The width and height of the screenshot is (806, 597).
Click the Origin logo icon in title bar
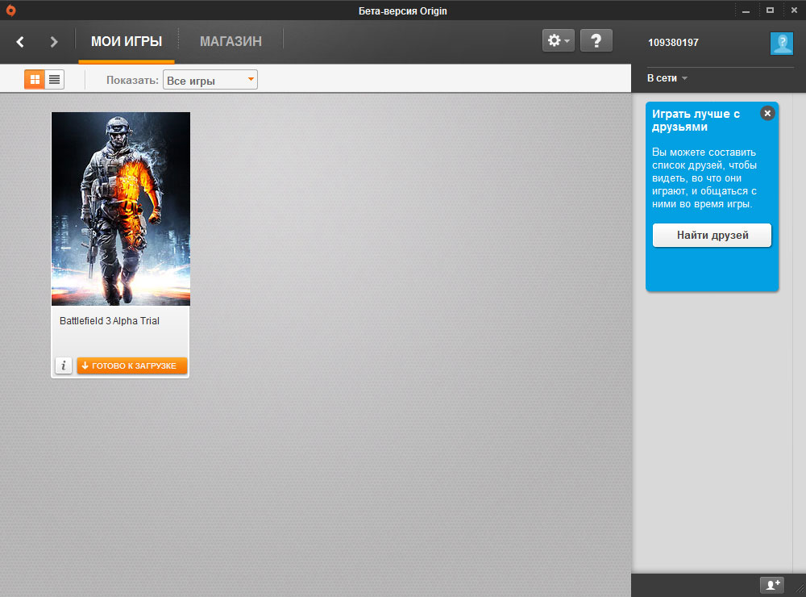pos(10,10)
